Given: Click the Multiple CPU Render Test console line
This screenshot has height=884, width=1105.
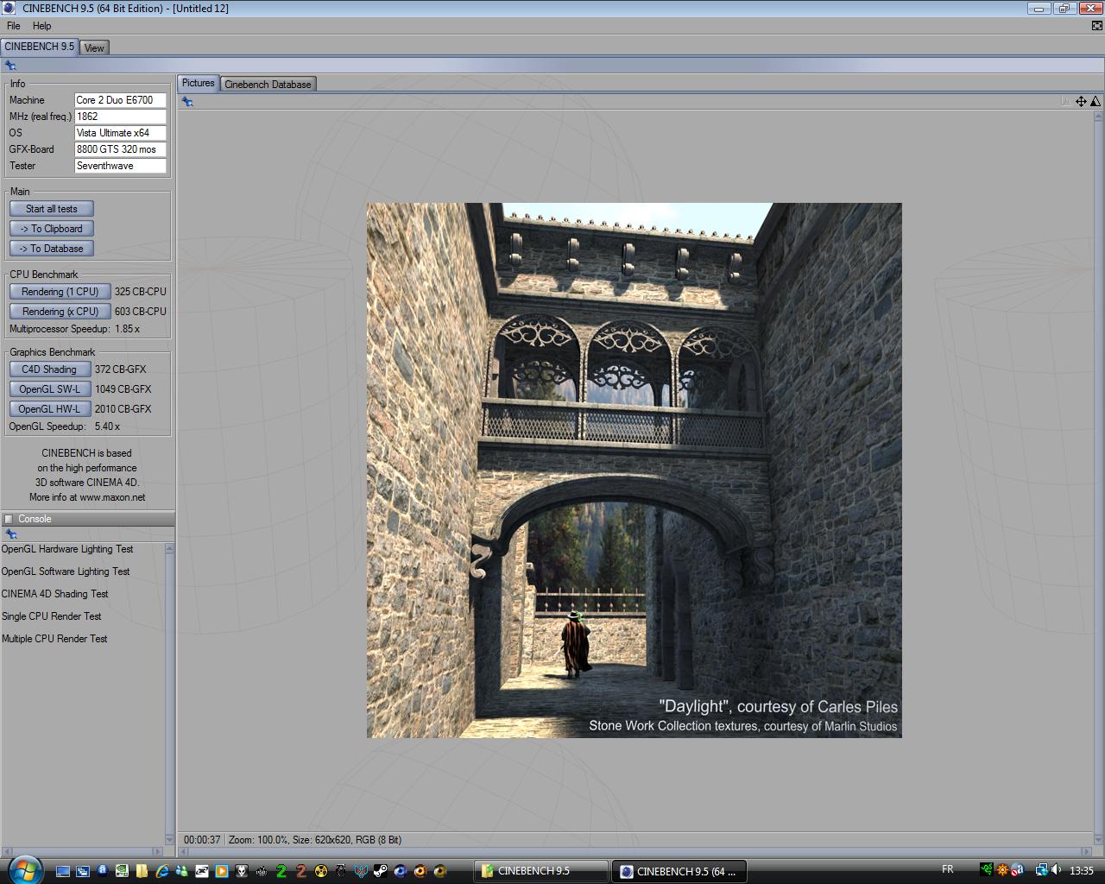Looking at the screenshot, I should point(54,639).
